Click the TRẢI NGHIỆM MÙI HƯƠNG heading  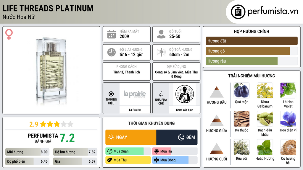252,76
